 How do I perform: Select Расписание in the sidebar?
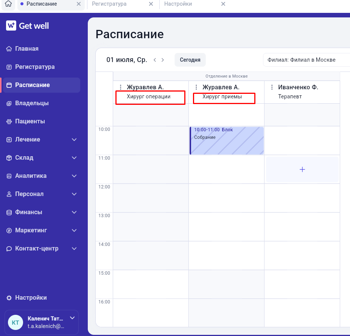[42, 85]
